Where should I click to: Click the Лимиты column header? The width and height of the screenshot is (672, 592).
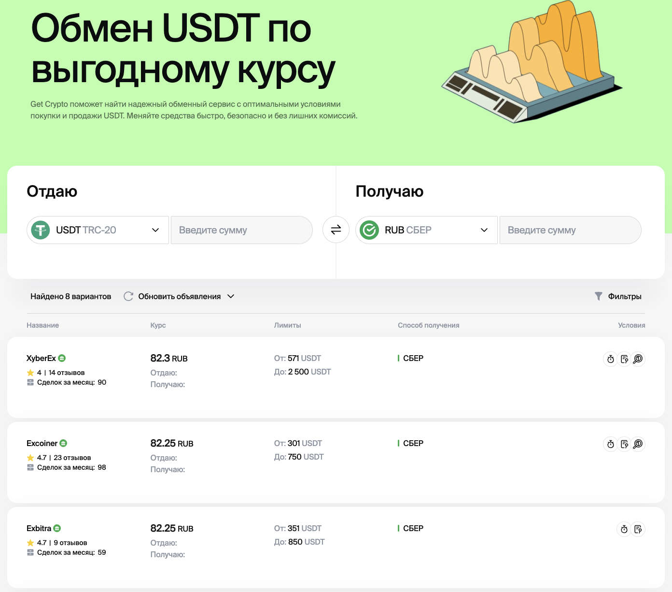point(287,325)
